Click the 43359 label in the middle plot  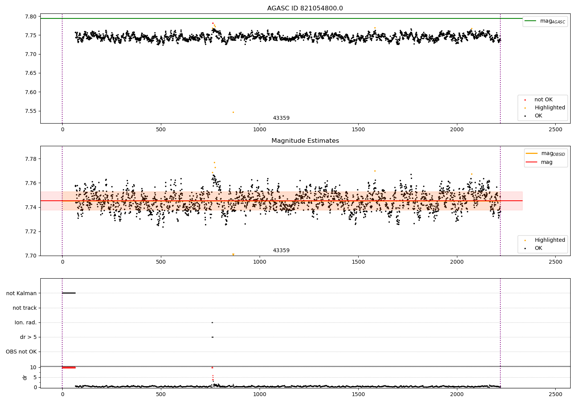click(281, 251)
